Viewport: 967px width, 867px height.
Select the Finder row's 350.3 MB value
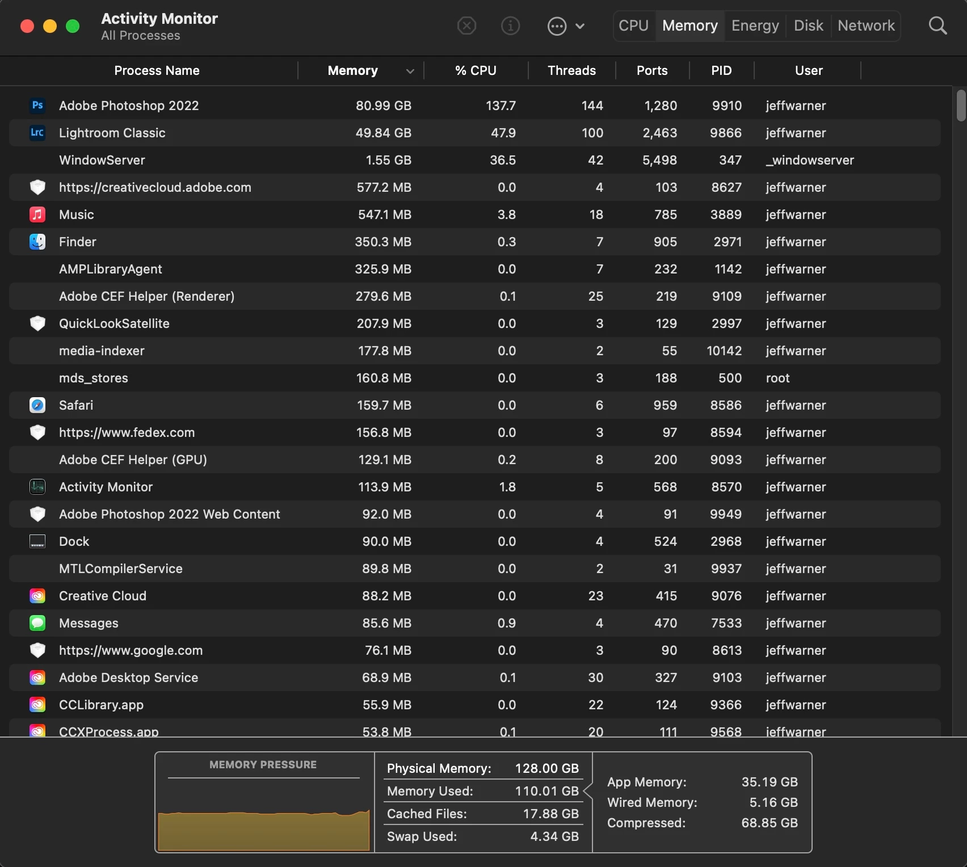pos(383,242)
